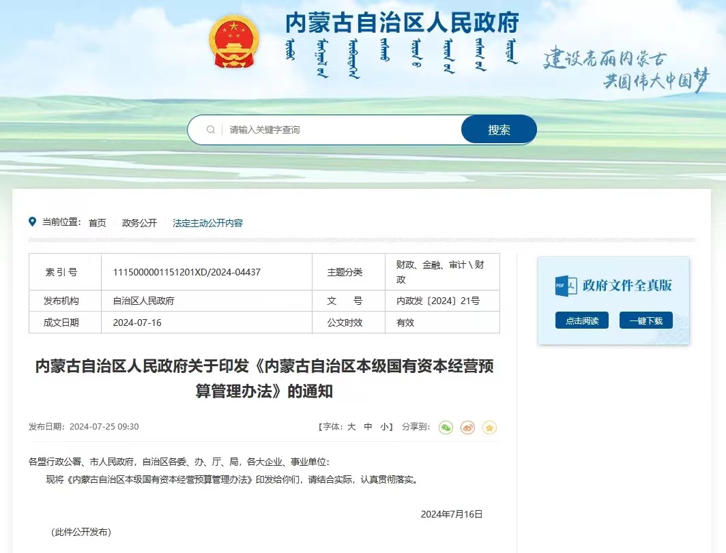Click the 分享到 label
The height and width of the screenshot is (553, 726).
click(x=416, y=427)
